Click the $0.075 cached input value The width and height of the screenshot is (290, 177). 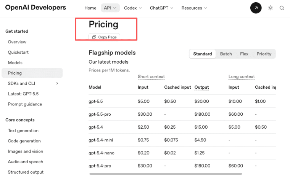pos(171,140)
